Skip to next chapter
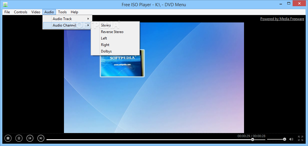308x146 pixels. coord(41,138)
